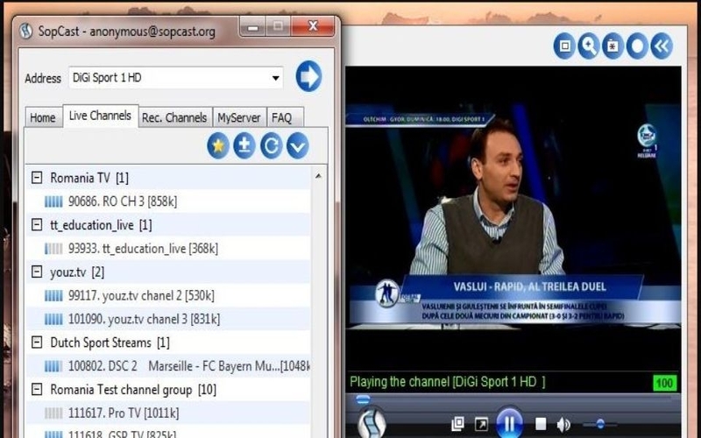Collapse the youz.tv group

click(x=37, y=272)
